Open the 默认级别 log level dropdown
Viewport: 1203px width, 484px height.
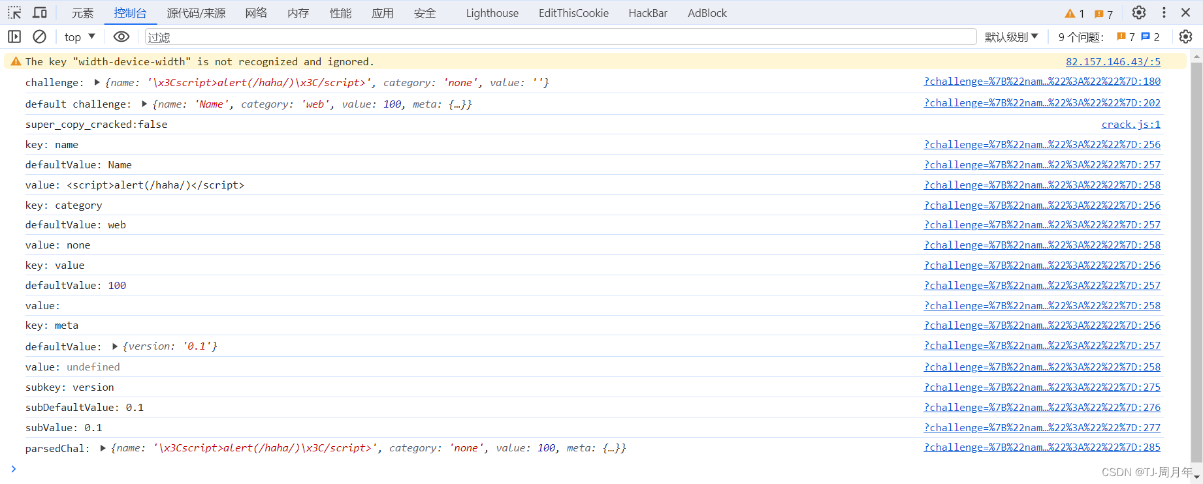pyautogui.click(x=1011, y=37)
